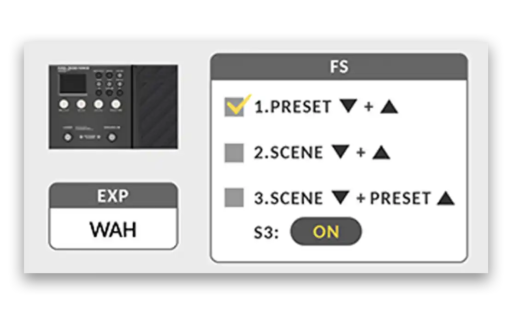Screen dimensions: 507x316
Task: Click the left footswitch on the device image
Action: point(68,137)
